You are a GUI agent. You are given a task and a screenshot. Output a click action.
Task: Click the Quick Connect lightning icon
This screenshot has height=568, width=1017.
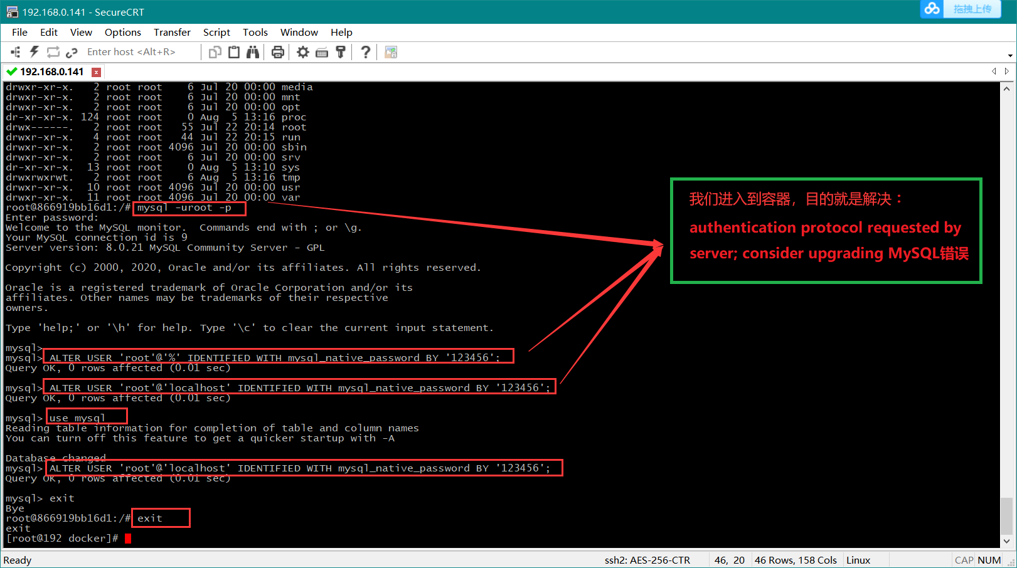tap(34, 52)
